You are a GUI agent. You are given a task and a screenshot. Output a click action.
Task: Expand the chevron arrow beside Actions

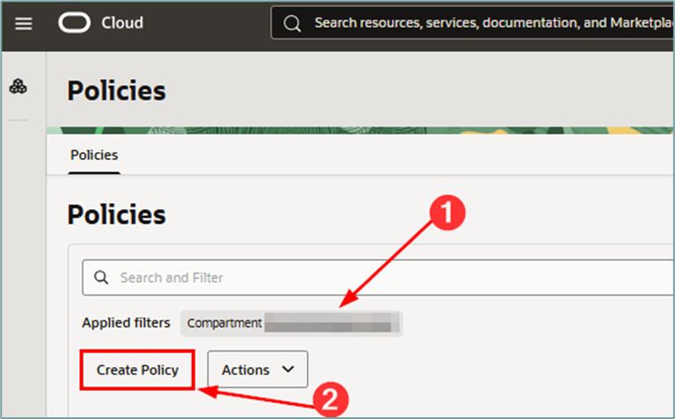pos(288,369)
